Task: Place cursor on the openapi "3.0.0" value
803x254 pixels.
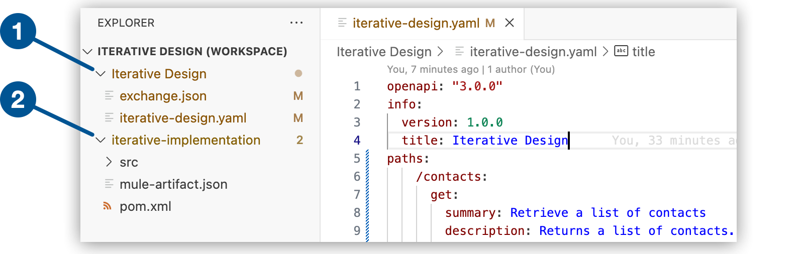Action: tap(477, 86)
